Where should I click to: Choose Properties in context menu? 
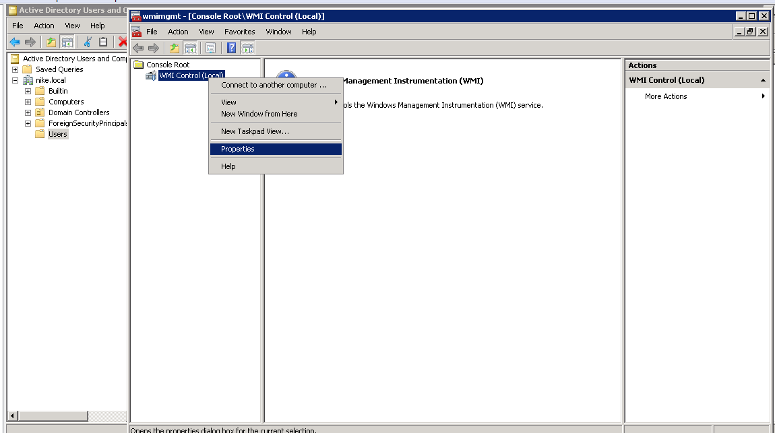(276, 149)
